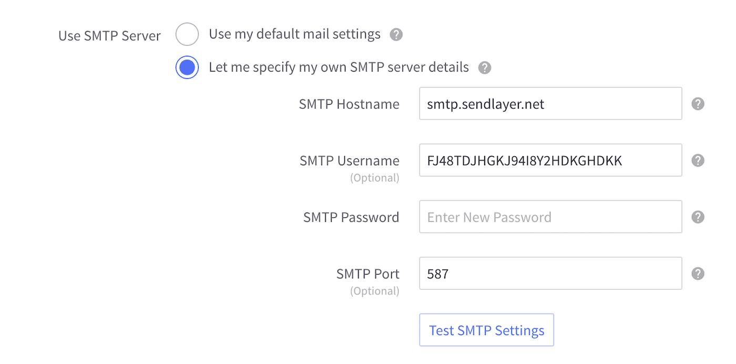Click the 'SMTP Hostname' label
736x364 pixels.
coord(349,104)
